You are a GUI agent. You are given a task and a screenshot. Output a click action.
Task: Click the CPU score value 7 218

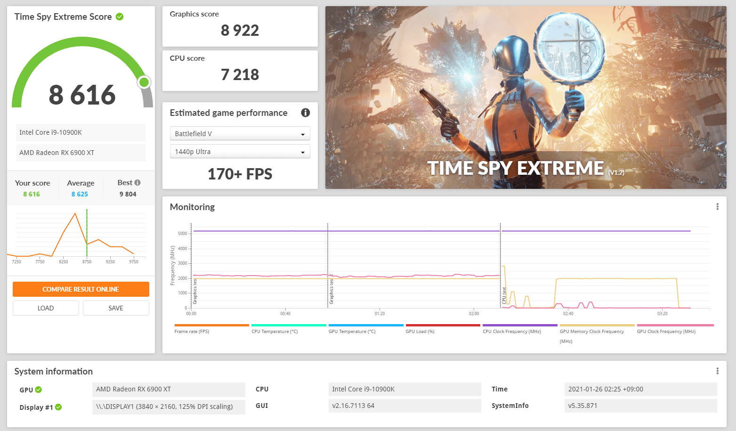(240, 75)
